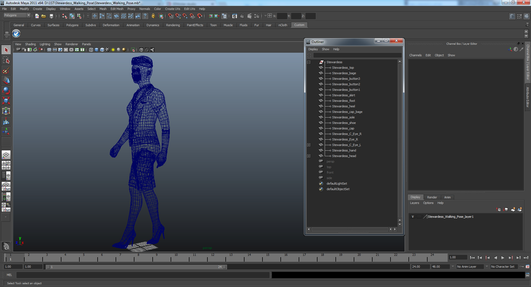
Task: Toggle the viewport grid display
Action: (x=49, y=50)
